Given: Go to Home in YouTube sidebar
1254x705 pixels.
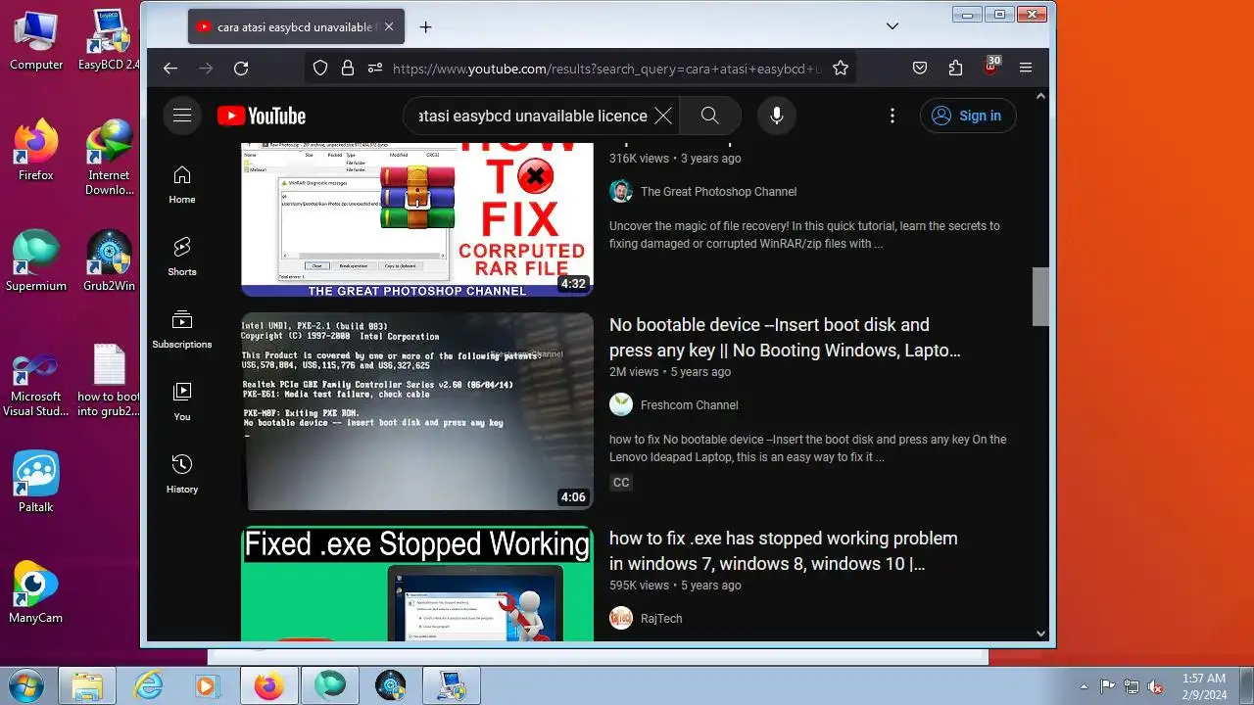Looking at the screenshot, I should coord(182,184).
